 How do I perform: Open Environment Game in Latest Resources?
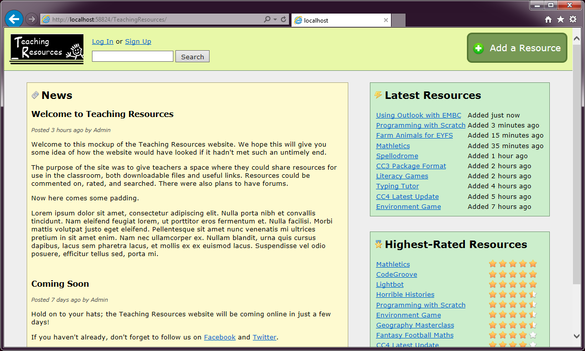[x=409, y=206]
